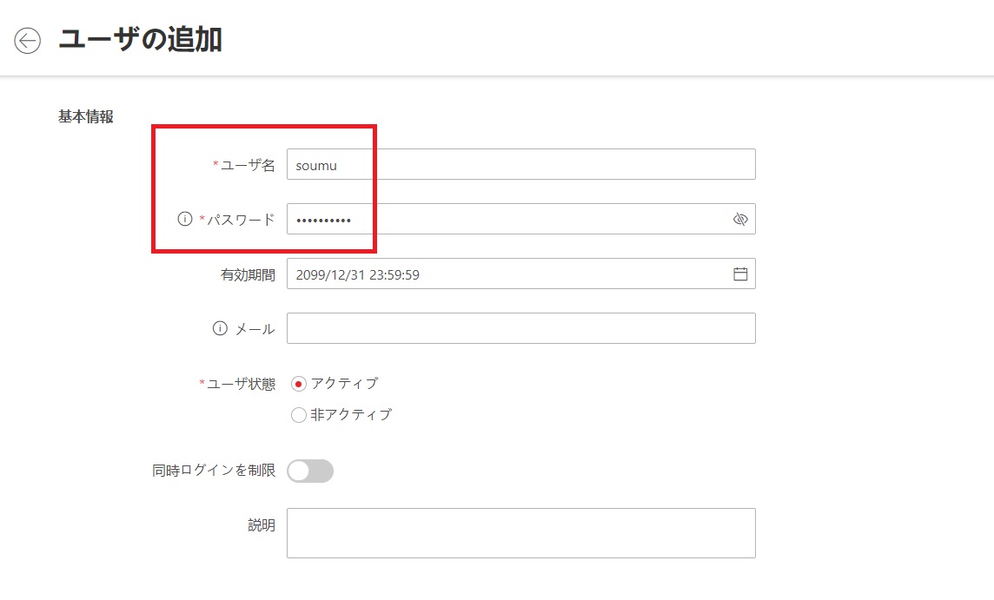Click the 説明 text area
This screenshot has height=600, width=994.
[521, 533]
